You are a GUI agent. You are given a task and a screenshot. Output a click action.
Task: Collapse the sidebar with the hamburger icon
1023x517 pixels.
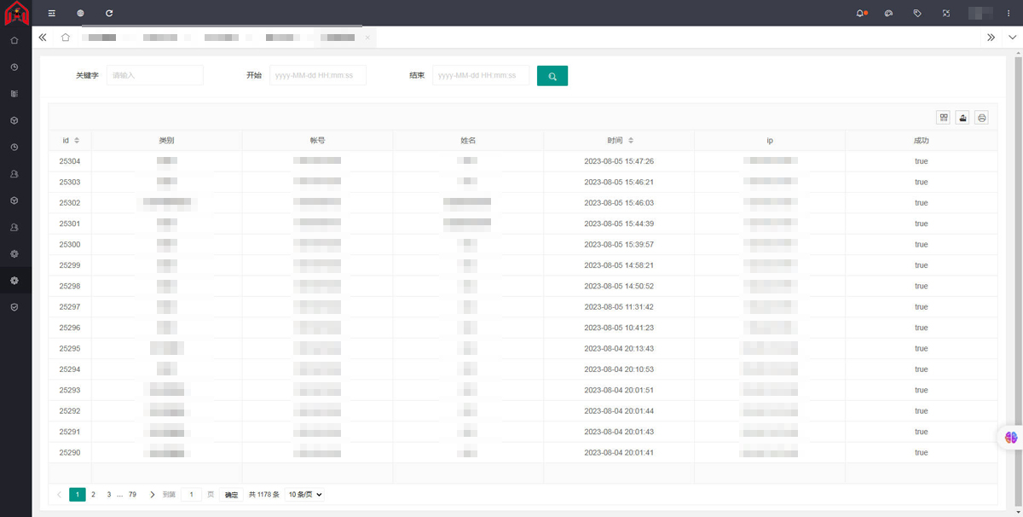[52, 14]
